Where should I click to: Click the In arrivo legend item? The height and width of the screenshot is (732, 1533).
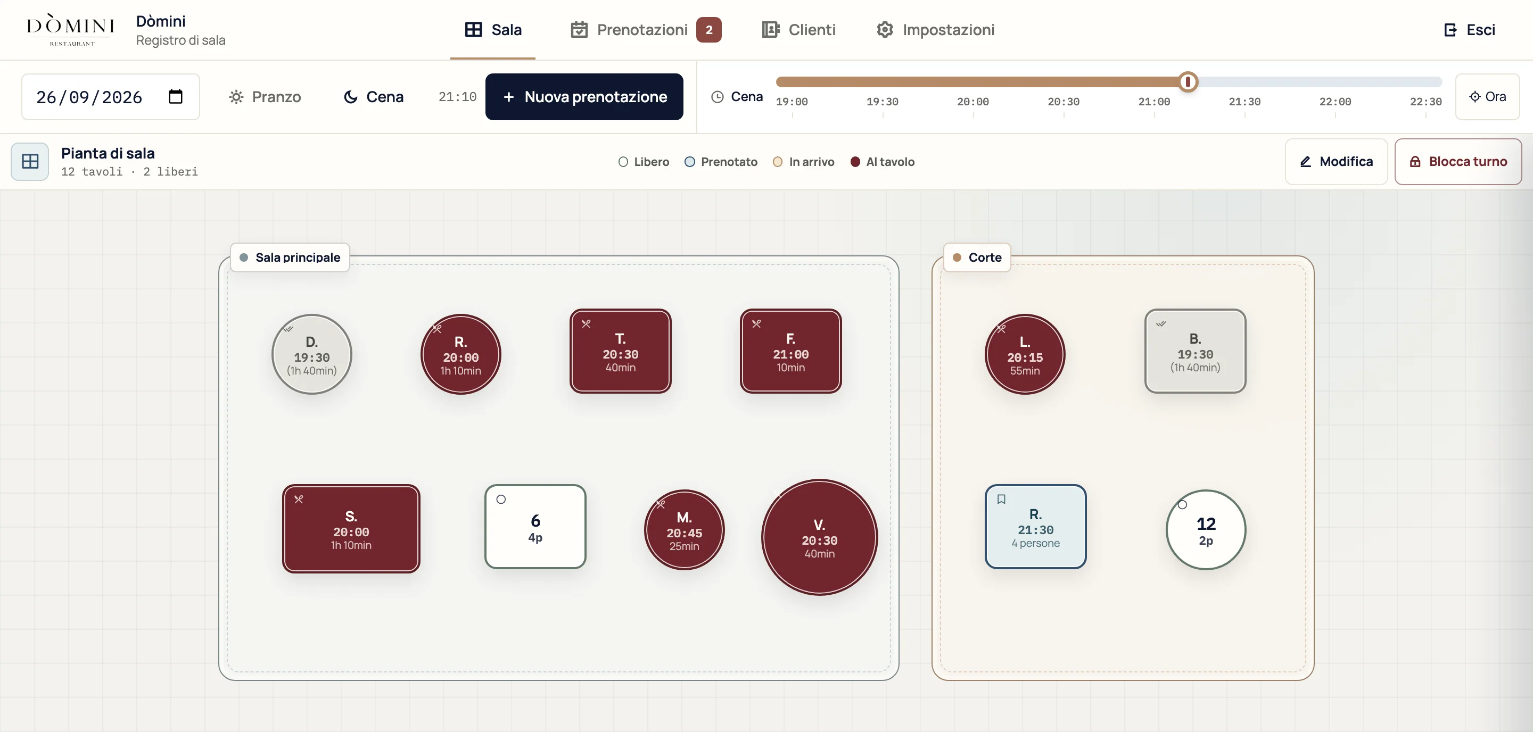[x=803, y=162]
